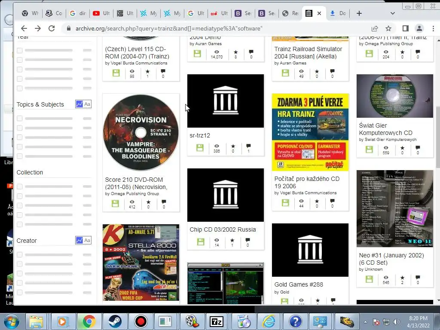This screenshot has width=440, height=330.
Task: Show Creator facet as chart view
Action: coord(79,240)
